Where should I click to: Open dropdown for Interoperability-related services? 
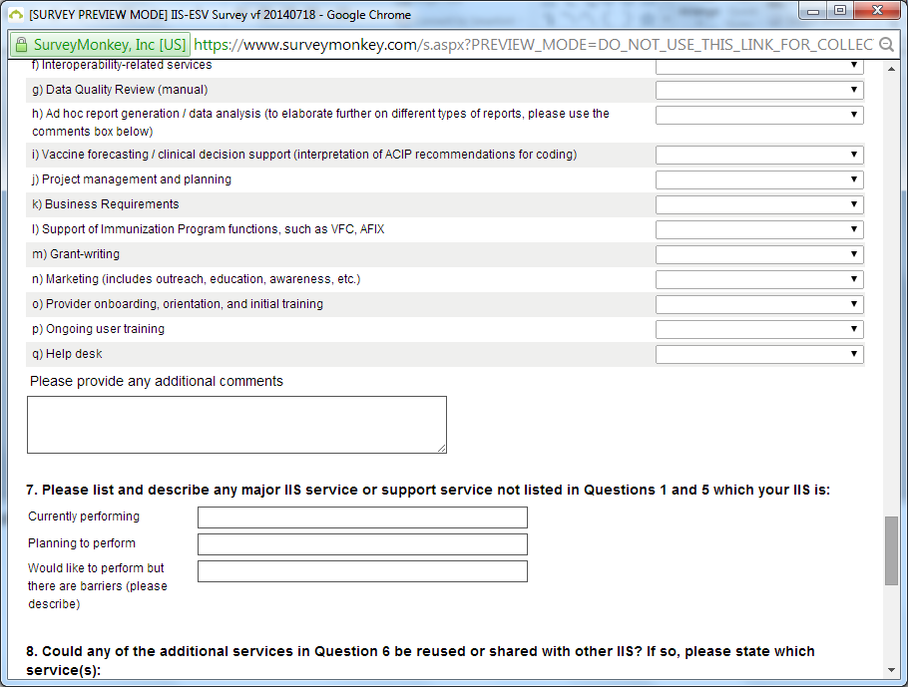[759, 66]
